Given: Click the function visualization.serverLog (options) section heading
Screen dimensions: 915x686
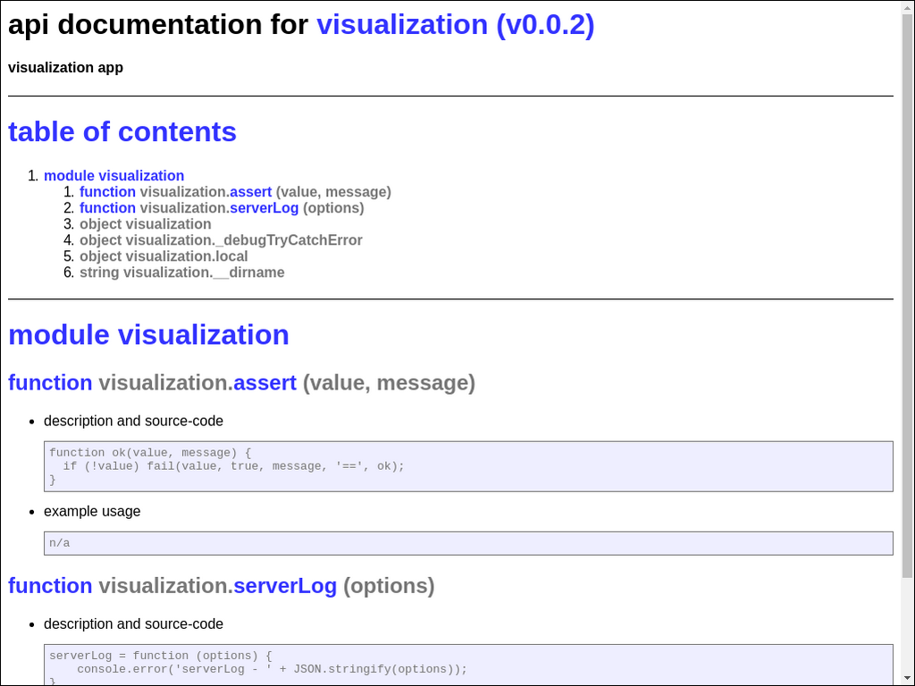Looking at the screenshot, I should (x=222, y=586).
